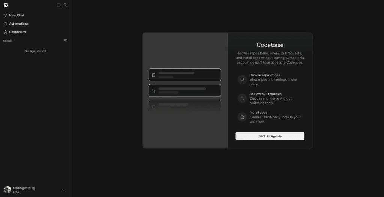Click the Install apps puzzle icon
The height and width of the screenshot is (197, 384).
pos(242,117)
